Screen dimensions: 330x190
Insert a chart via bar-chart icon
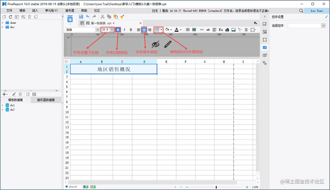click(x=227, y=30)
